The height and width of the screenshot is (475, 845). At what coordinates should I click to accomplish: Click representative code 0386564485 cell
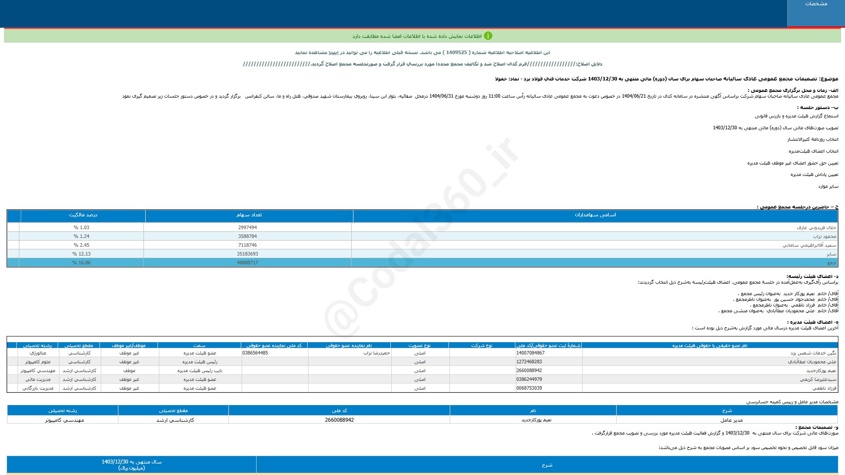[255, 353]
